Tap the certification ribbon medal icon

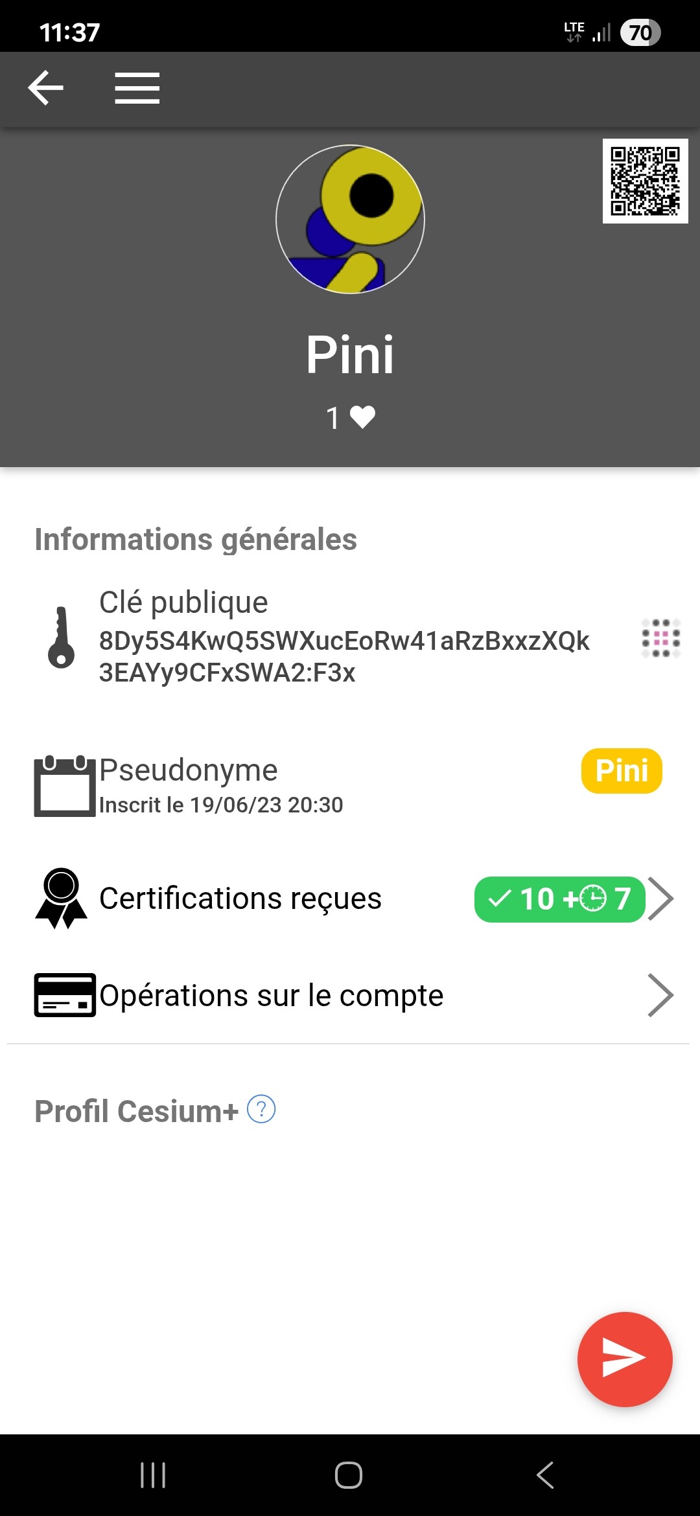62,899
